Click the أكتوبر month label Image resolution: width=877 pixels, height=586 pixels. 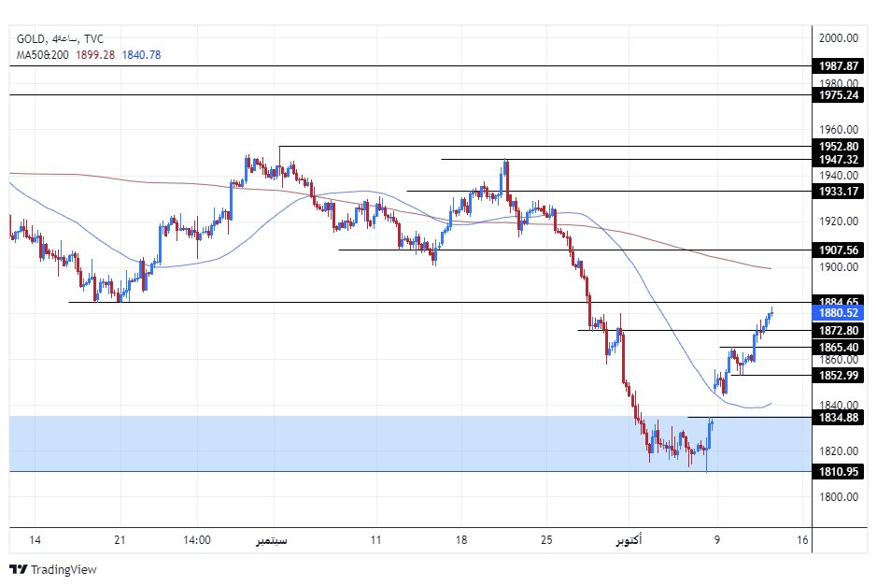tap(629, 540)
